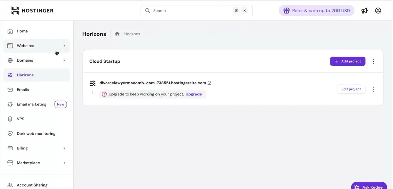393x189 pixels.
Task: Click the Domains globe icon
Action: click(x=10, y=60)
